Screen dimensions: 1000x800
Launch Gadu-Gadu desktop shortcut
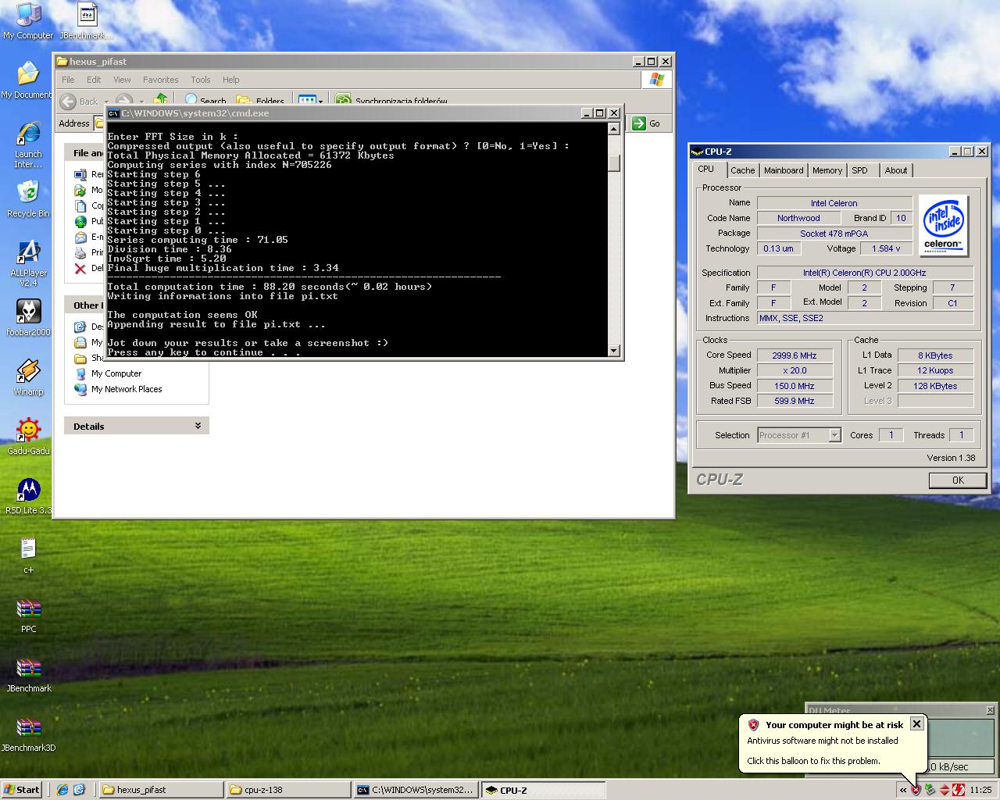(x=28, y=437)
